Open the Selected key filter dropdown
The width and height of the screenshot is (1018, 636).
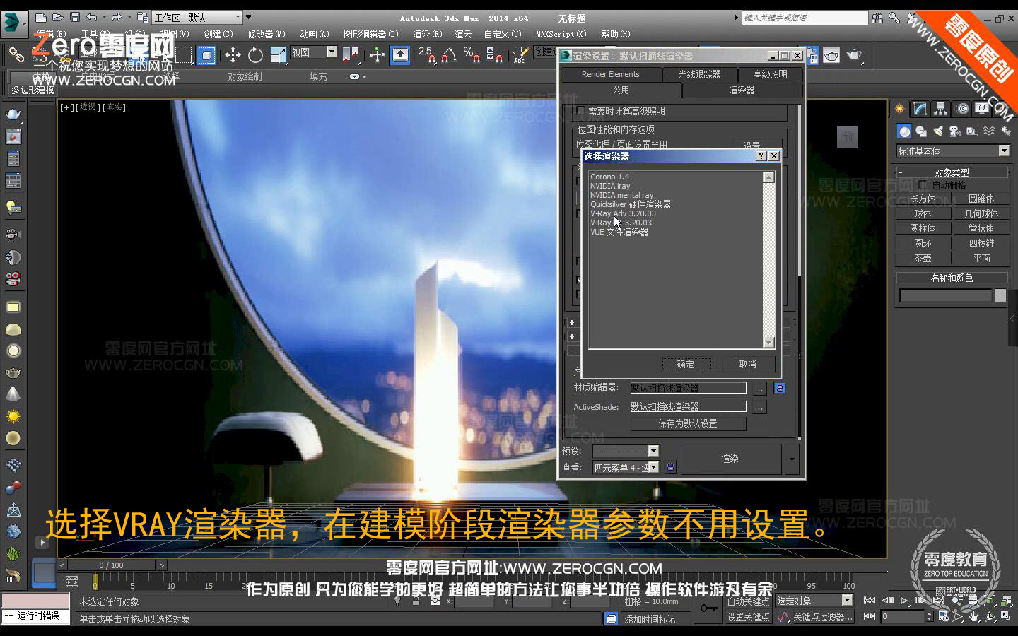point(814,601)
